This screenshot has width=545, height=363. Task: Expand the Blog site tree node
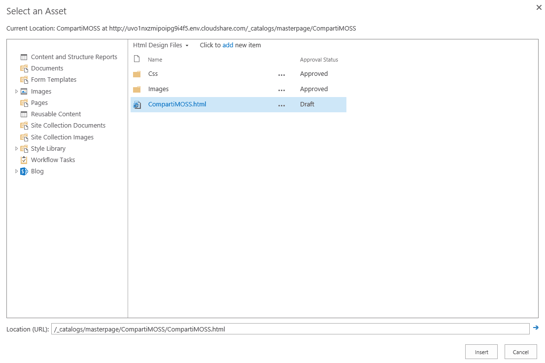(16, 171)
